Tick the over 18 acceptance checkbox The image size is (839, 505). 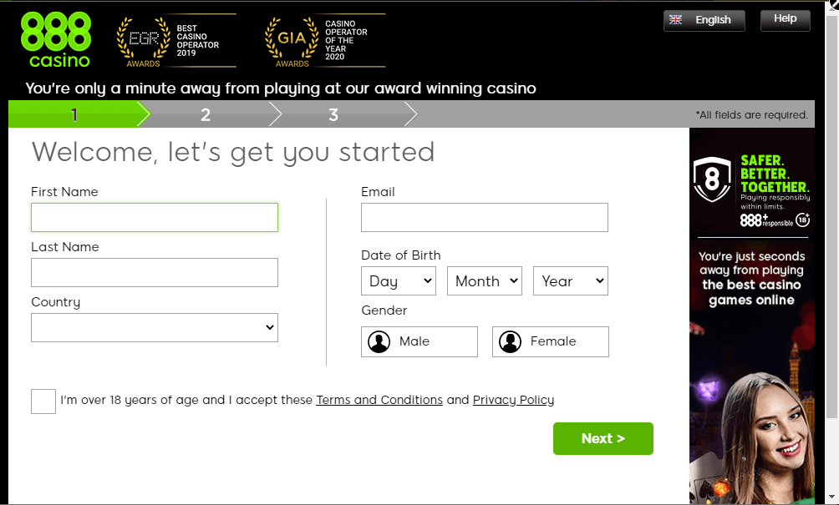tap(43, 401)
